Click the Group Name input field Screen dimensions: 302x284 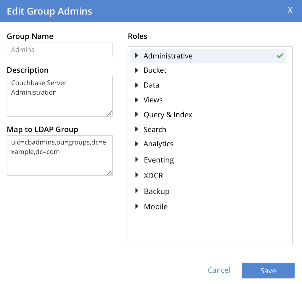coord(60,50)
